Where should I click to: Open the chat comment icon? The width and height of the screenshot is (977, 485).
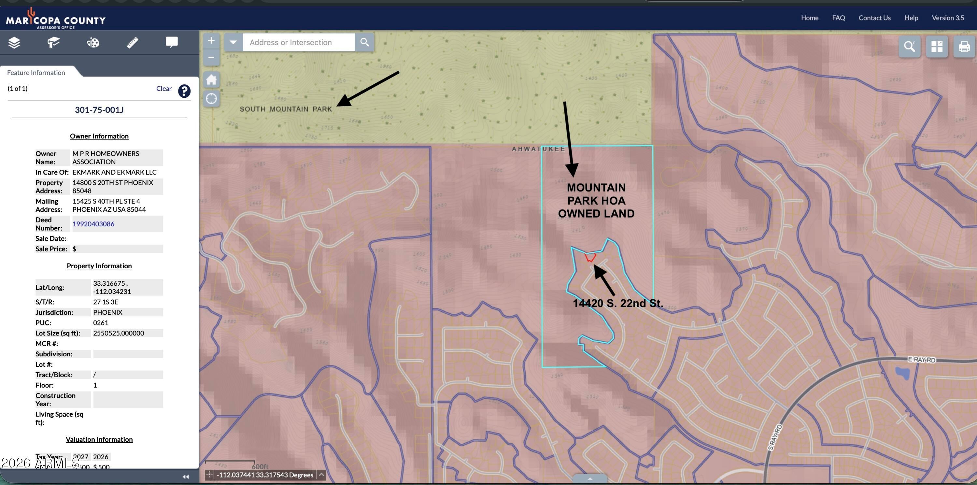(172, 42)
